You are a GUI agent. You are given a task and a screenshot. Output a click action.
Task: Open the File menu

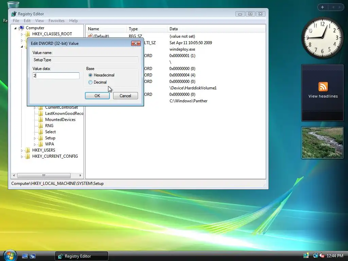tap(16, 21)
